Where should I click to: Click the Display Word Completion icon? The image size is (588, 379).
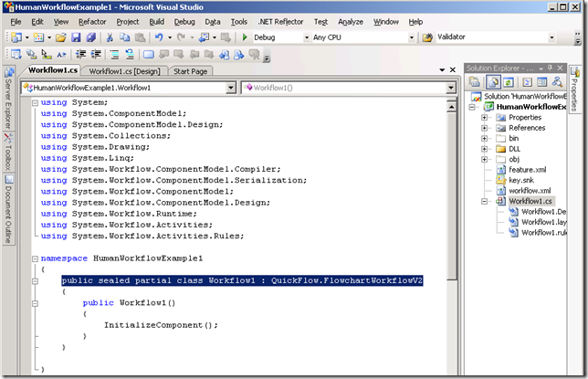pos(61,55)
